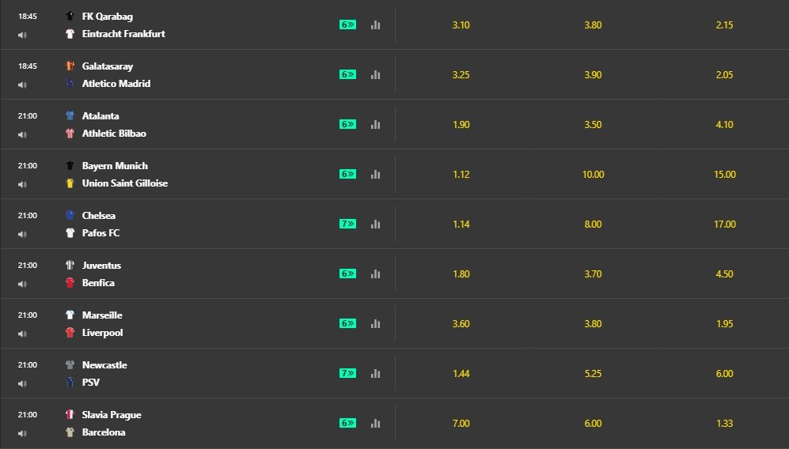
Task: Toggle speaker icon on Bayern Munich match row
Action: (x=23, y=184)
